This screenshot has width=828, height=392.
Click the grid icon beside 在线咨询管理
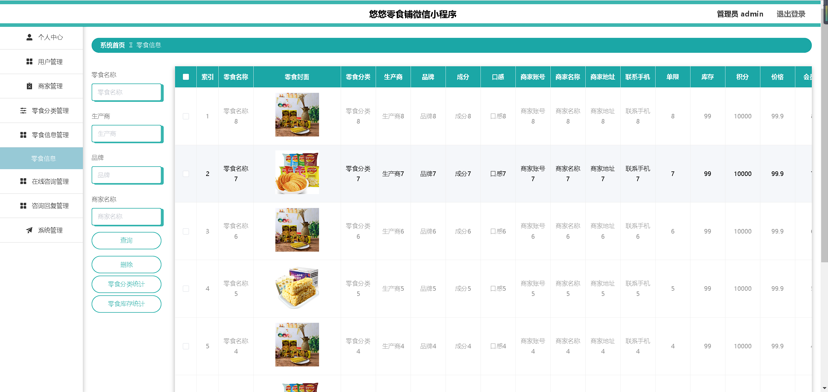23,181
